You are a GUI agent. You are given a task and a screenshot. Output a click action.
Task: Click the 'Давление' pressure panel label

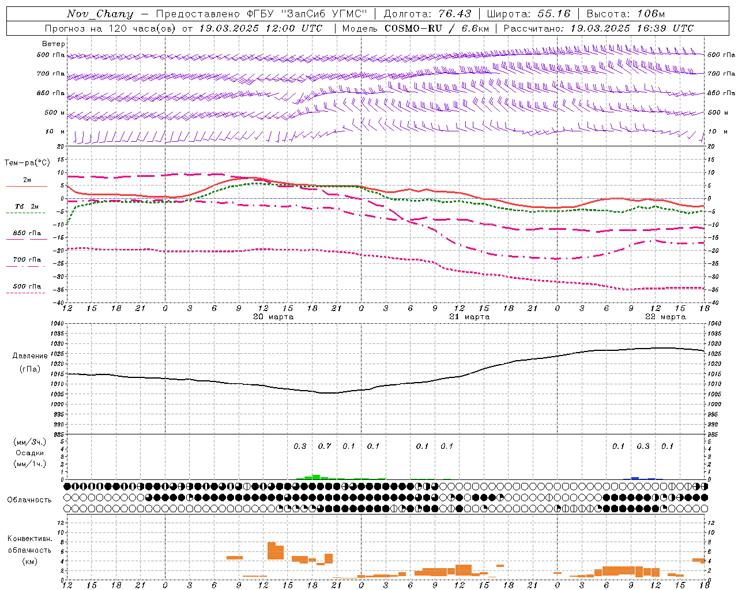point(30,356)
